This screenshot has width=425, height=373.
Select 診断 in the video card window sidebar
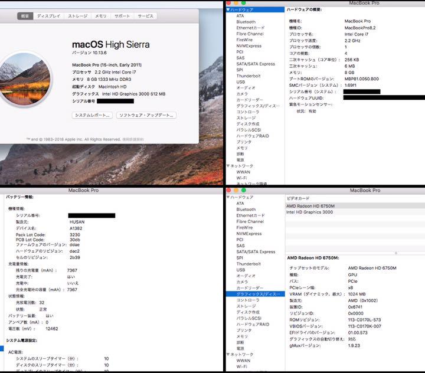(240, 342)
